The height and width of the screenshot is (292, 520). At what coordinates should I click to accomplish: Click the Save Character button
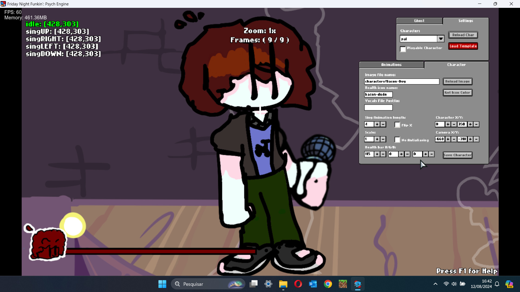pyautogui.click(x=457, y=155)
